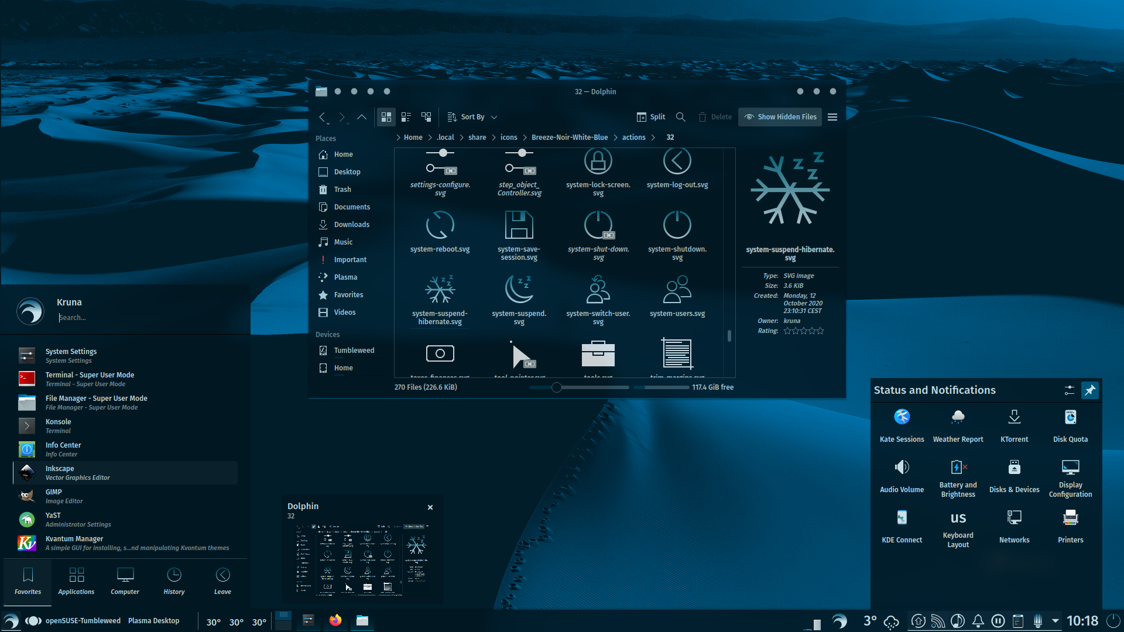
Task: Open the search icon in Dolphin toolbar
Action: point(680,116)
